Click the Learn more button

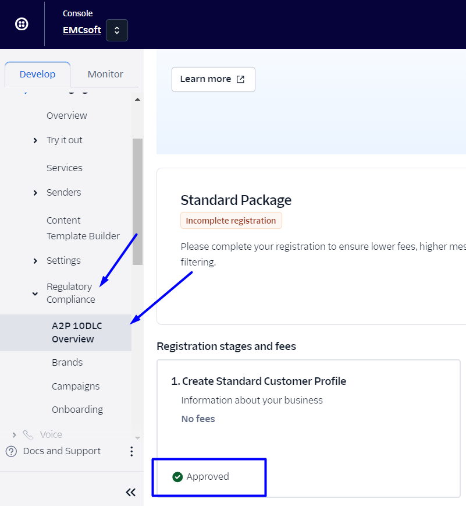point(213,79)
